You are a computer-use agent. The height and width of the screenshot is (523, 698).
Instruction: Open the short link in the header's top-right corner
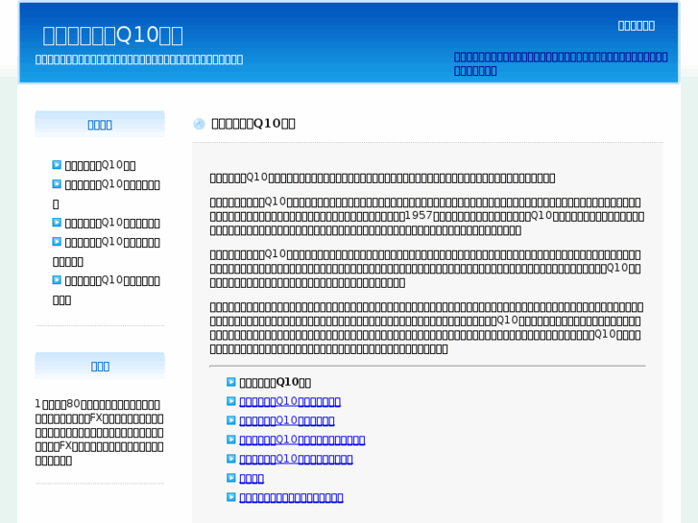(x=637, y=26)
